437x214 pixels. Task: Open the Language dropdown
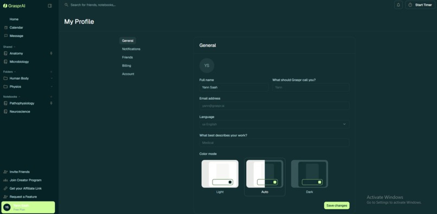point(274,124)
